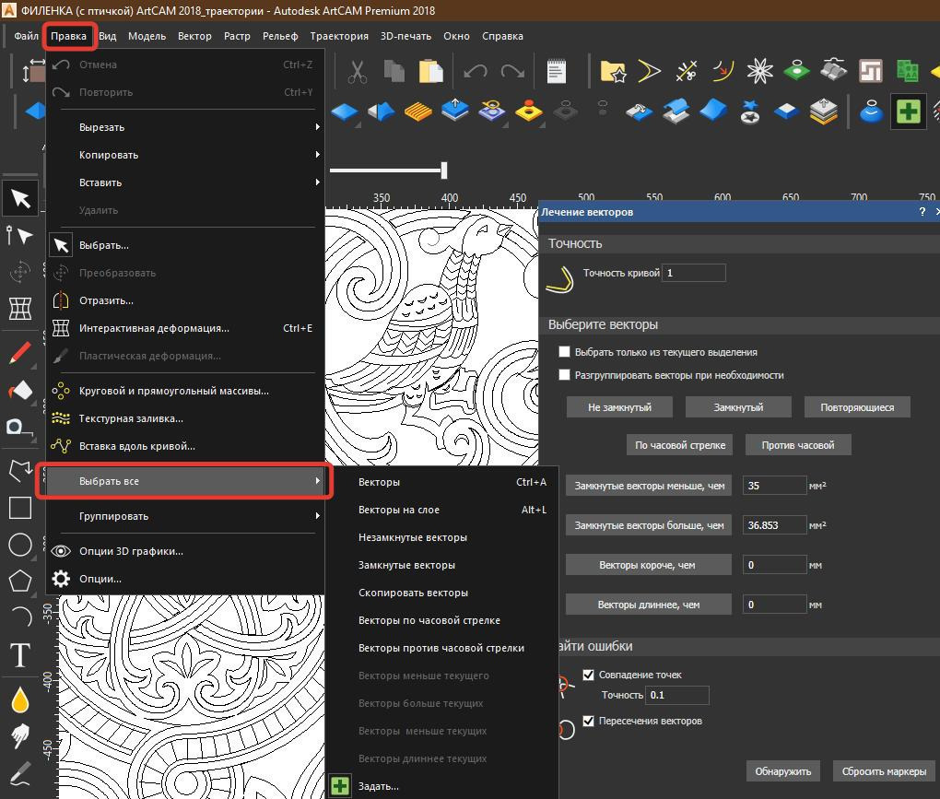The width and height of the screenshot is (940, 799).
Task: Choose Задать... in select-all submenu
Action: [x=442, y=786]
